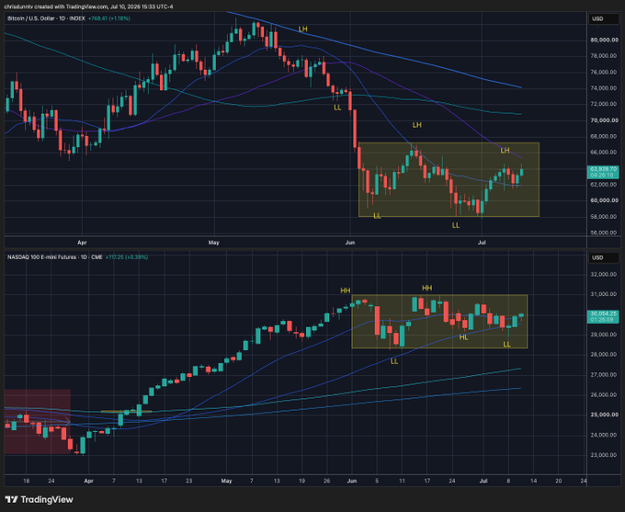Click the 8 date label on NASDAQ axis
This screenshot has width=625, height=512.
[x=508, y=481]
